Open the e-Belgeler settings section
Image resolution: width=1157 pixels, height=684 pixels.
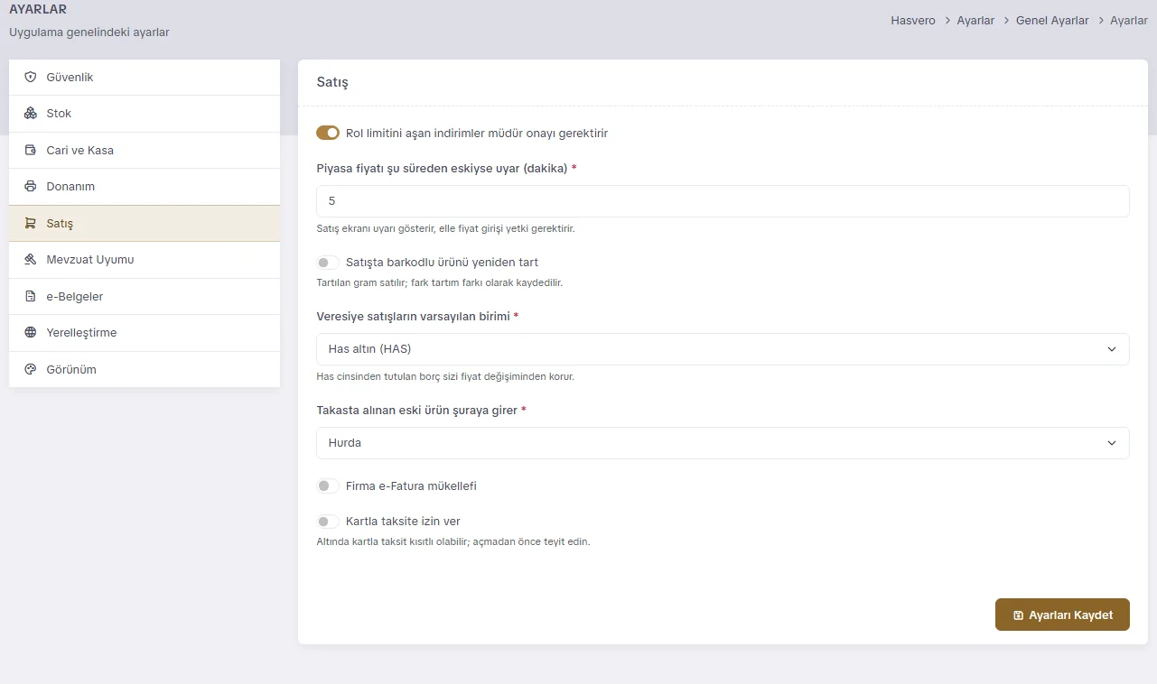(145, 297)
